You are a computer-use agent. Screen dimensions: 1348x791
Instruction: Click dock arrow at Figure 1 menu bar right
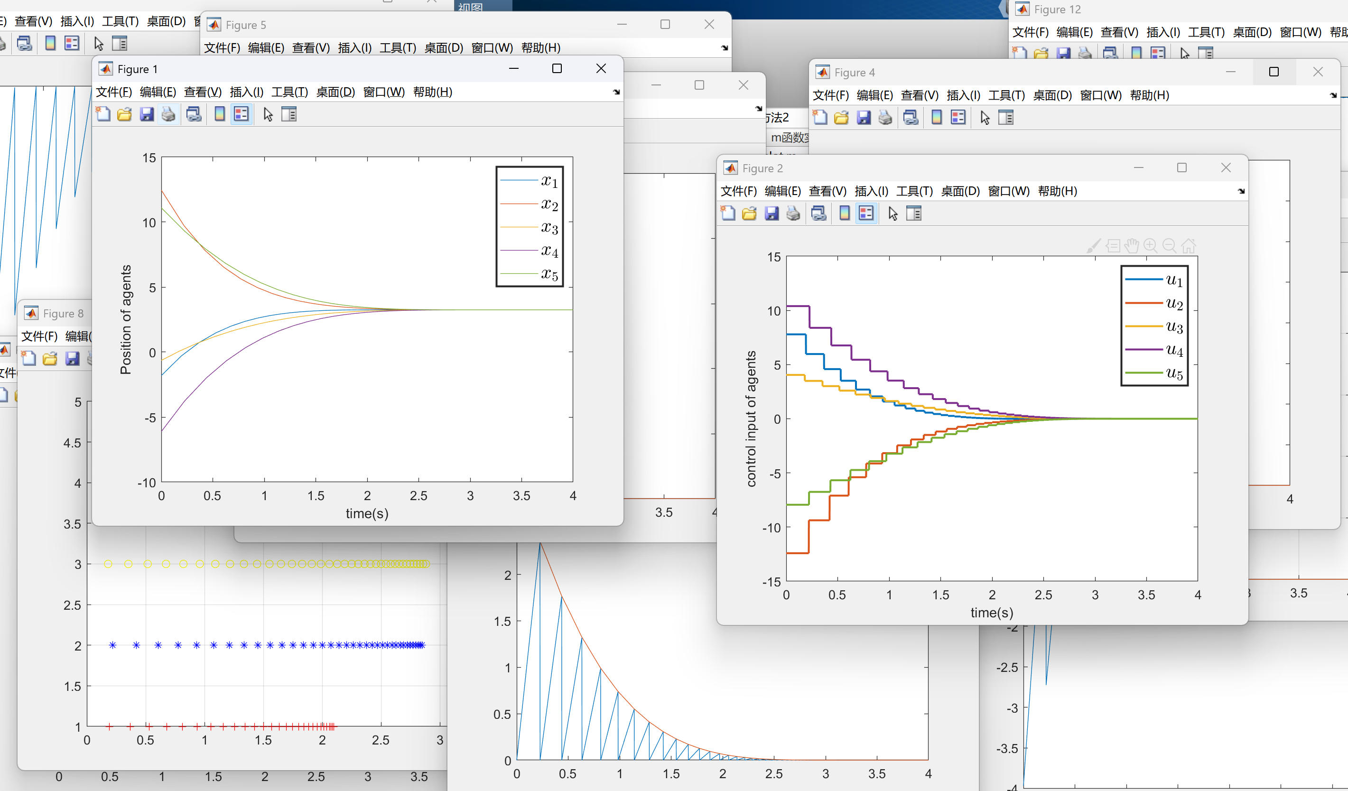click(x=616, y=92)
